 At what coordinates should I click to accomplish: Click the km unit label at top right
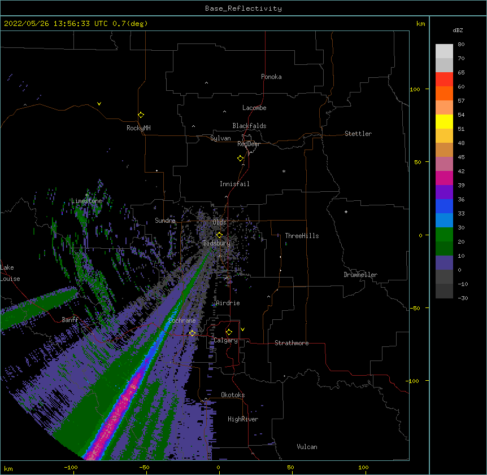click(420, 24)
